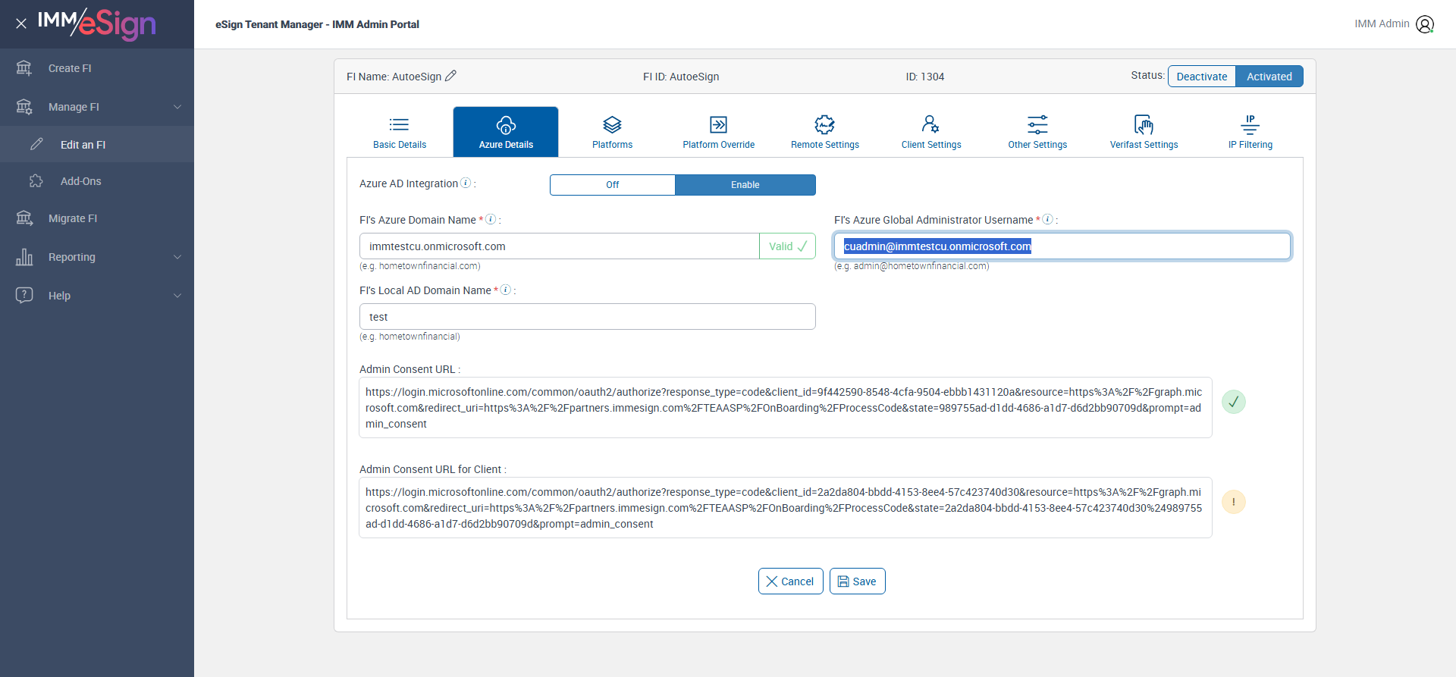Screen dimensions: 1456x677
Task: Expand the Help menu chevron
Action: tap(177, 296)
